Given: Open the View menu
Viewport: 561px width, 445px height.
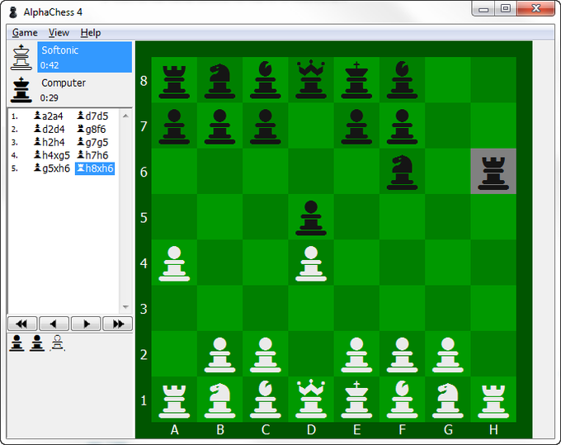Looking at the screenshot, I should click(x=59, y=32).
